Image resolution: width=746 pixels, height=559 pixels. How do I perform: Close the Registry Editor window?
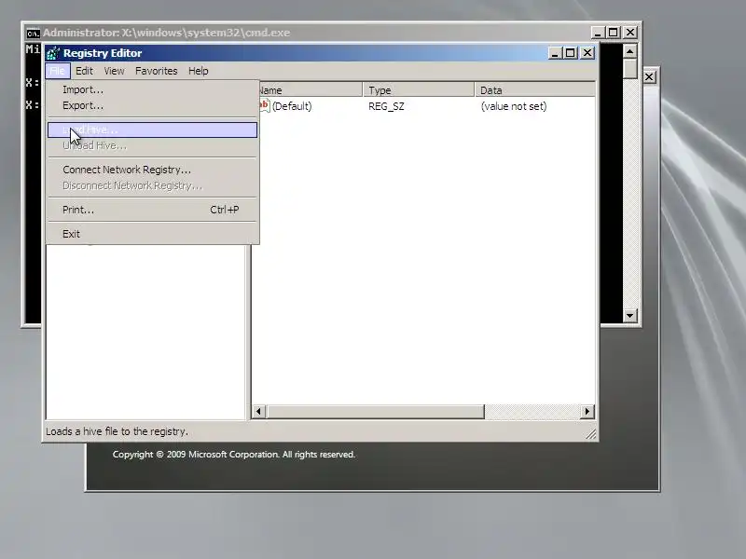(587, 53)
